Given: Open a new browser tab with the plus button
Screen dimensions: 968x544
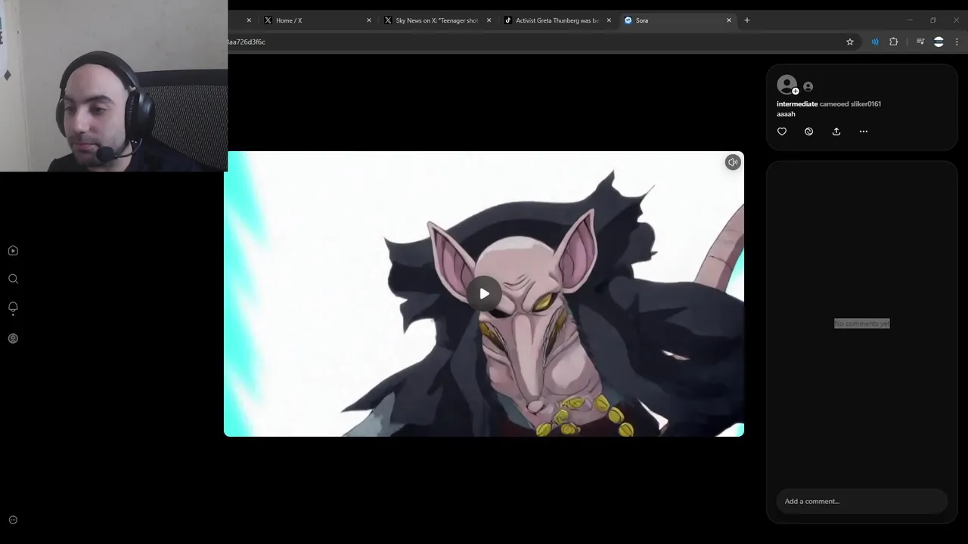Looking at the screenshot, I should click(x=747, y=20).
